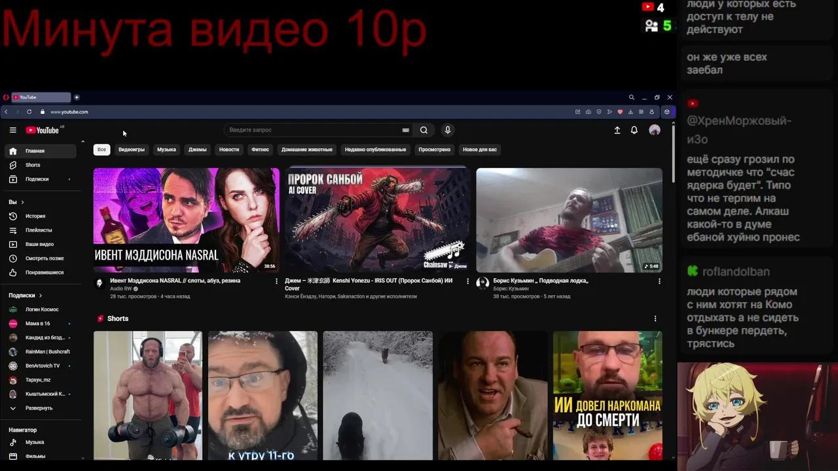Click the search magnifier button
The image size is (838, 471).
tap(424, 130)
